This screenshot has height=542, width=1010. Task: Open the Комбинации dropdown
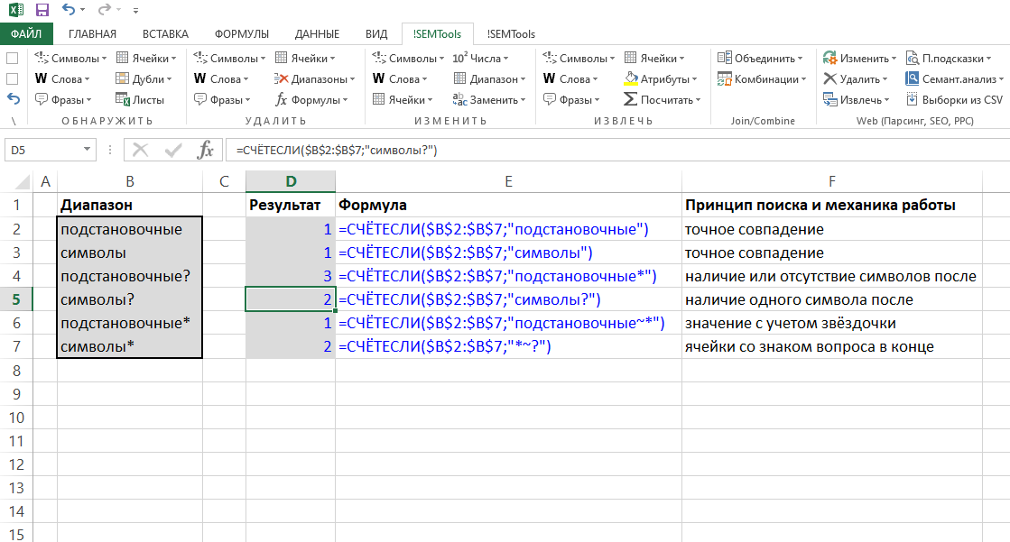tap(762, 78)
